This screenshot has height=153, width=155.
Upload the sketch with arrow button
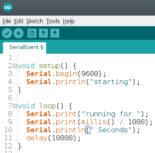pos(18,33)
